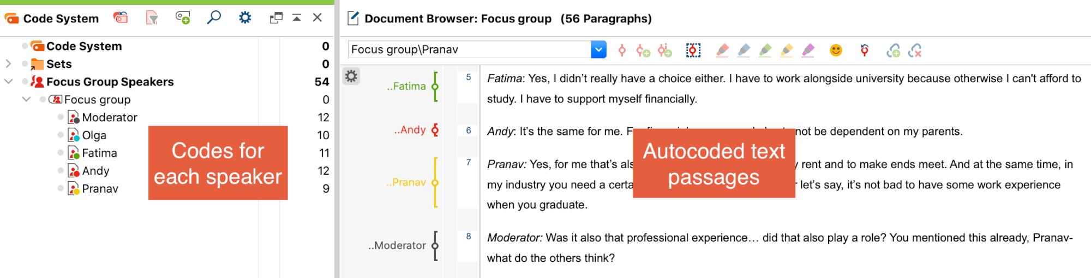Select the blue highlighter coding icon
Screen dimensions: 1091x278
coord(744,51)
